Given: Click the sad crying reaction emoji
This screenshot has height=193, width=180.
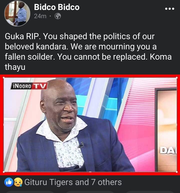Looking at the screenshot, I should coord(18,182).
